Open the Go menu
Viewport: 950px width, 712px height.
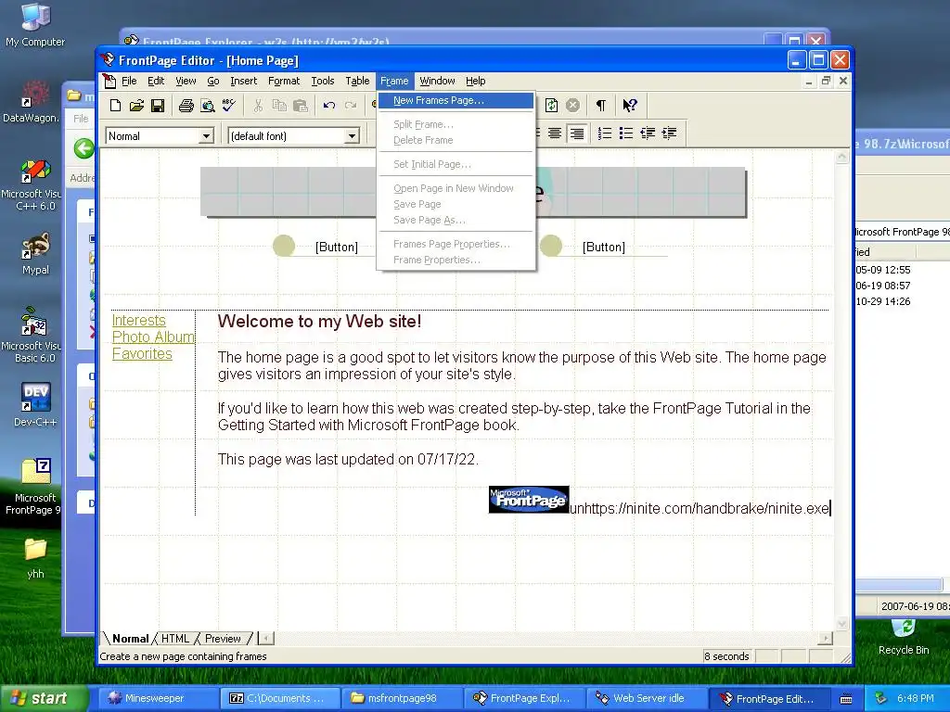(x=213, y=81)
